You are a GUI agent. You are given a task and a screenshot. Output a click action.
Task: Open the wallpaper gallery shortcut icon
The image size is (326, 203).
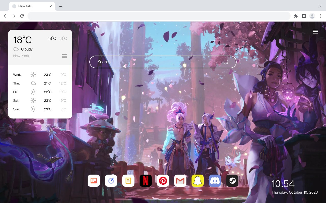[94, 181]
